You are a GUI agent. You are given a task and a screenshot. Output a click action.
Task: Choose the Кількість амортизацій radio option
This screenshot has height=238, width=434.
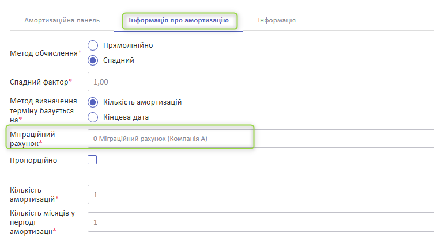(93, 102)
